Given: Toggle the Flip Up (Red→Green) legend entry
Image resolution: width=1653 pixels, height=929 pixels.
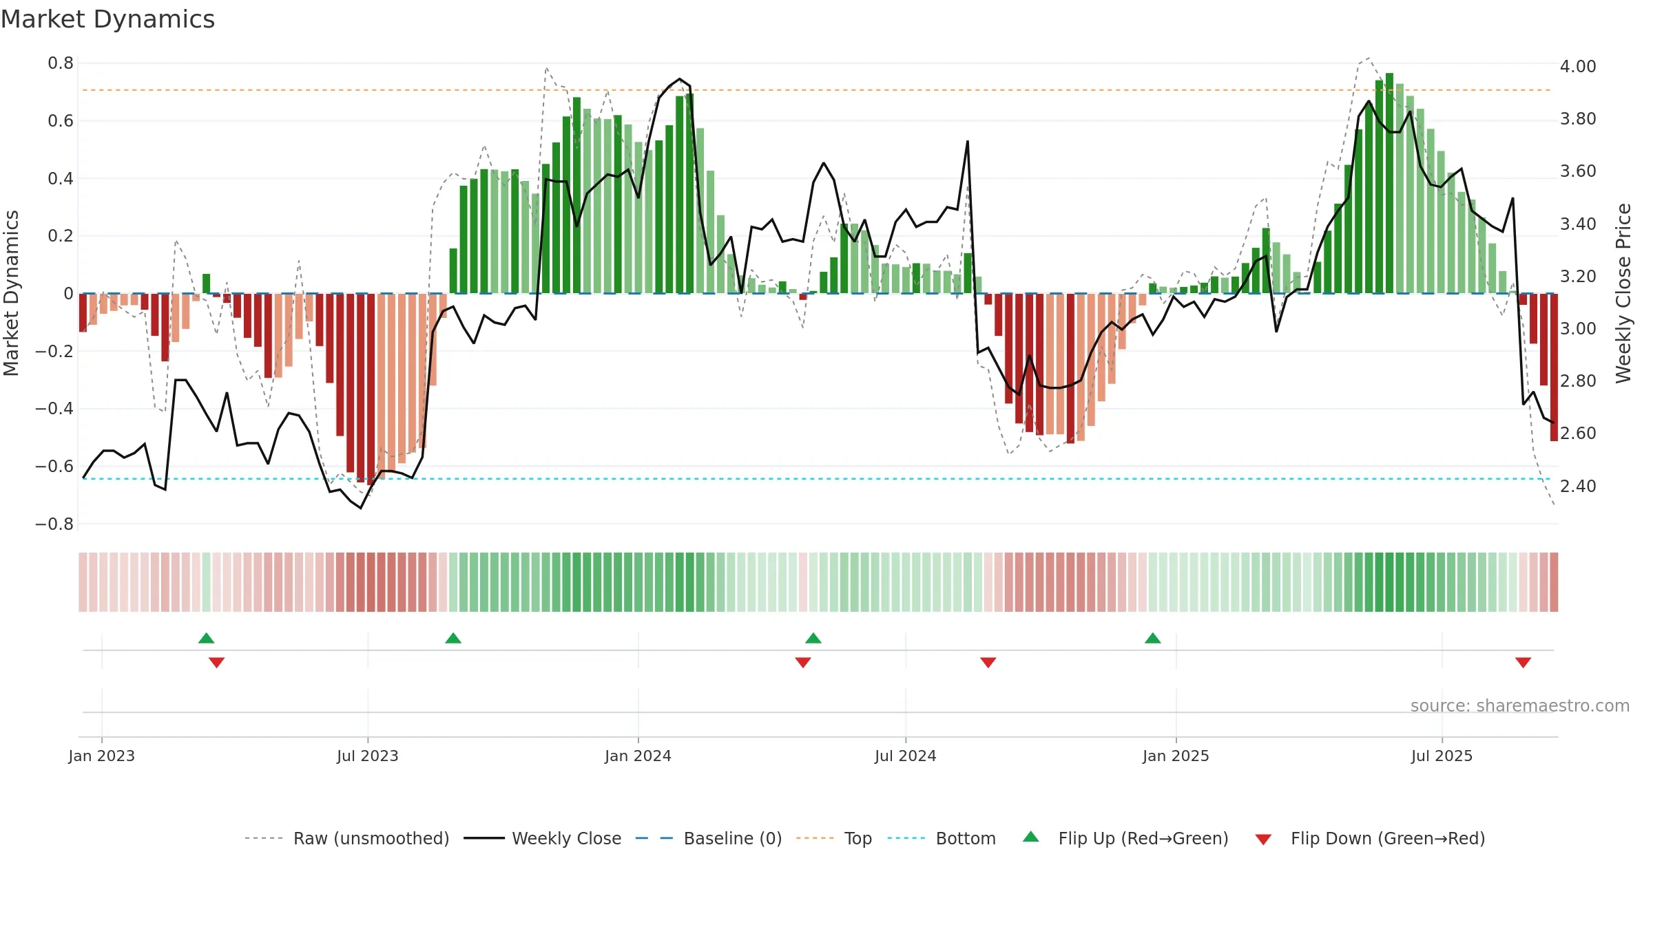Looking at the screenshot, I should click(x=1125, y=838).
